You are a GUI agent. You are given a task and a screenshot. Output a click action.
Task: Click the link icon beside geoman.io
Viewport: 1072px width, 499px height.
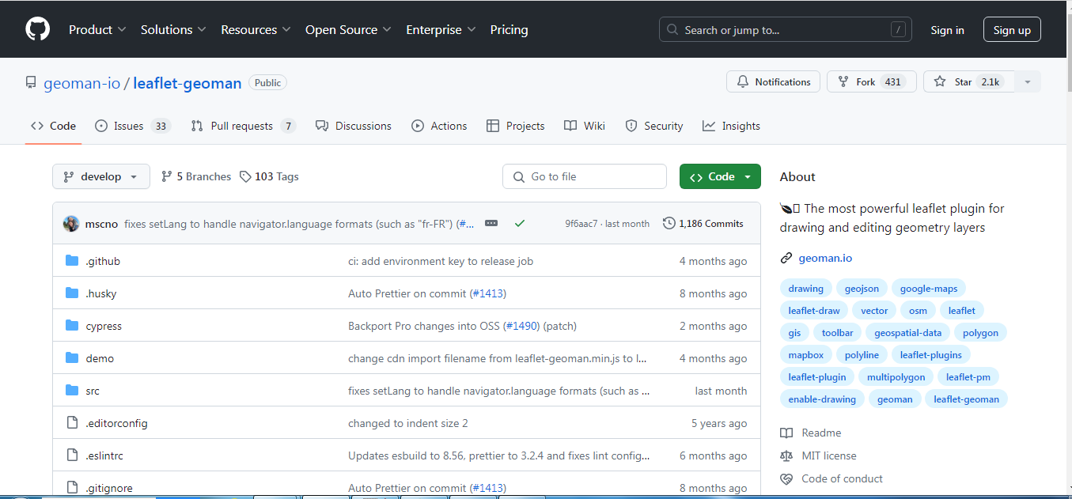tap(786, 258)
